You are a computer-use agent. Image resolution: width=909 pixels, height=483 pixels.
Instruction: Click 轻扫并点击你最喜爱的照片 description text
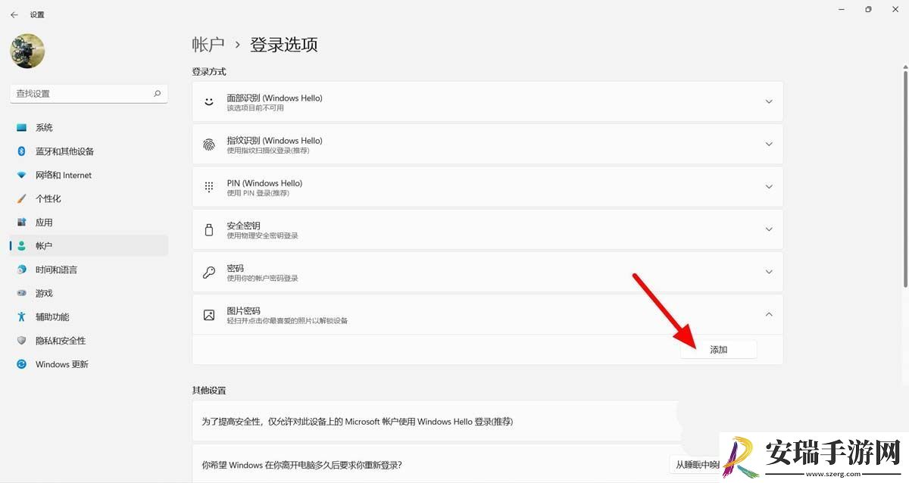coord(287,320)
